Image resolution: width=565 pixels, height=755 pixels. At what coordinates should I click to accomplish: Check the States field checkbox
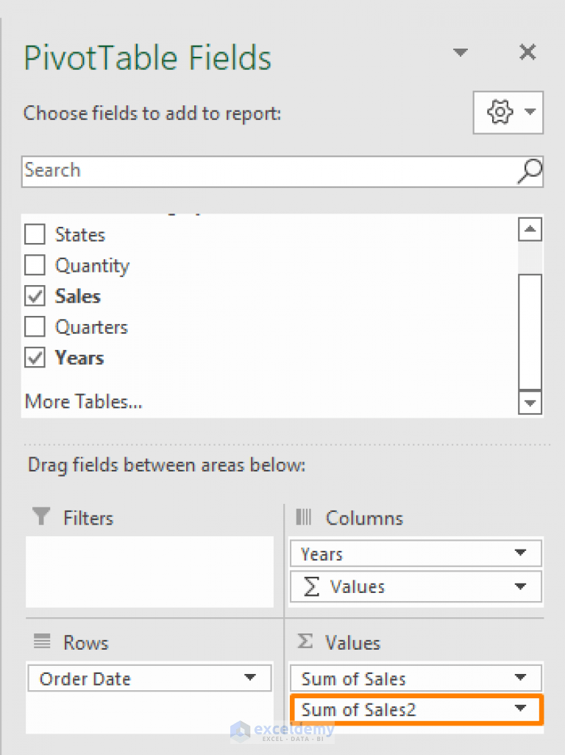pyautogui.click(x=34, y=233)
